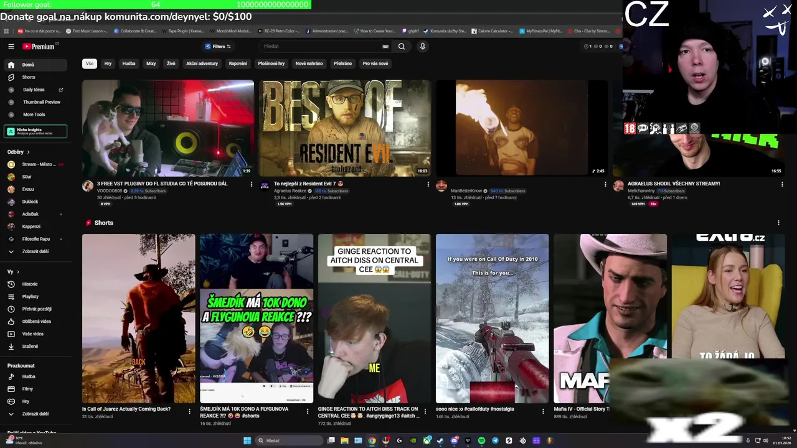The image size is (797, 448).
Task: Open options for GINGE REACTION short
Action: pos(425,411)
